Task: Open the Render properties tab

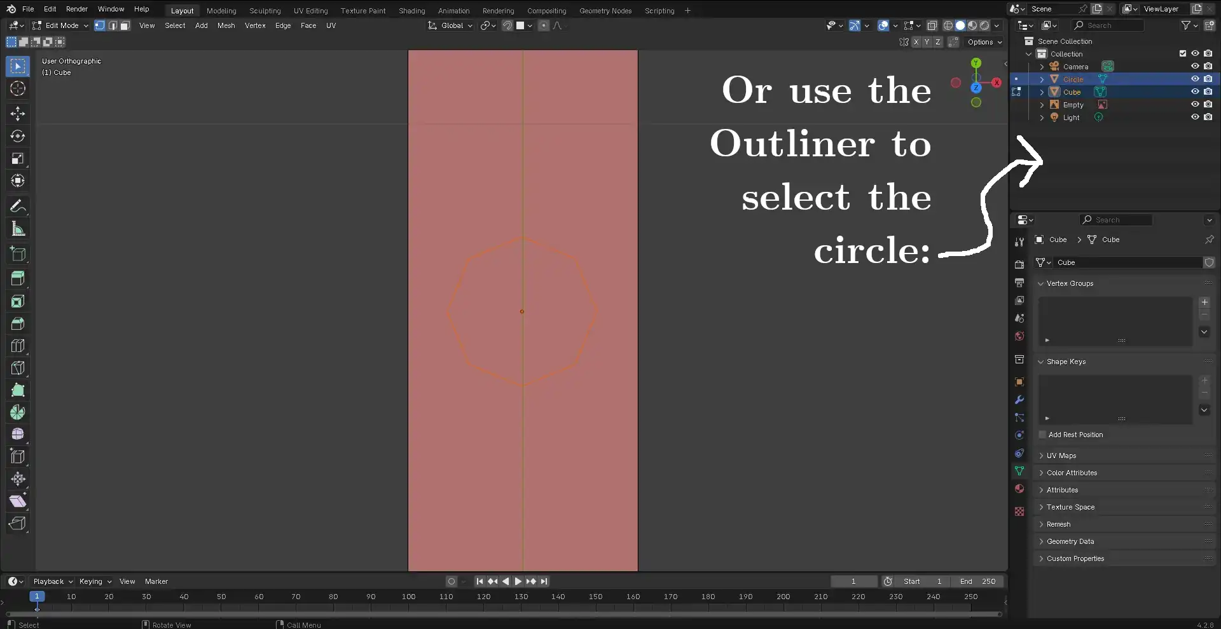Action: [1019, 264]
